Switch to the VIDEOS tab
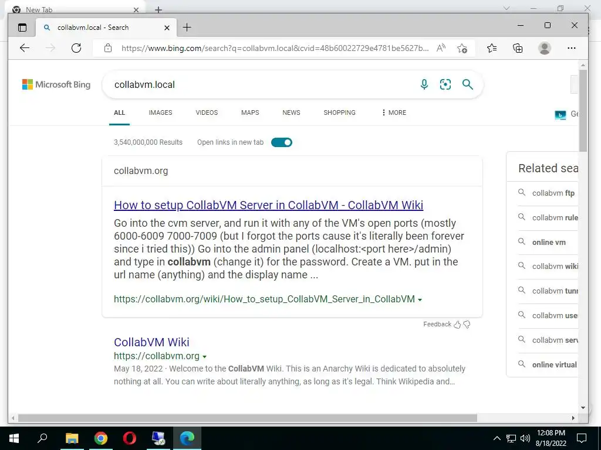The image size is (601, 450). (x=207, y=112)
